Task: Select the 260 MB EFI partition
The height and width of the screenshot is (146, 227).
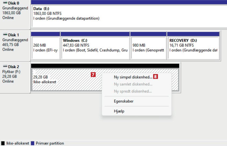Action: pos(45,48)
